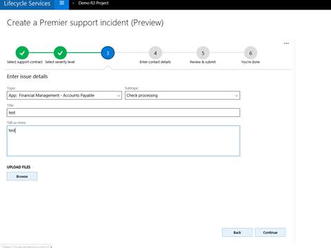Screen dimensions: 331x248
Task: Click the Lifecycle Services header title
Action: (27, 3)
